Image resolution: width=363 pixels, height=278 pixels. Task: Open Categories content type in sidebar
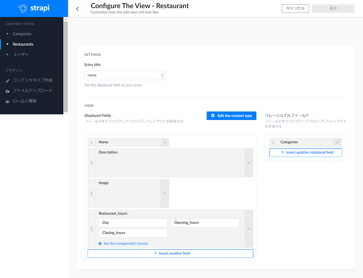22,34
